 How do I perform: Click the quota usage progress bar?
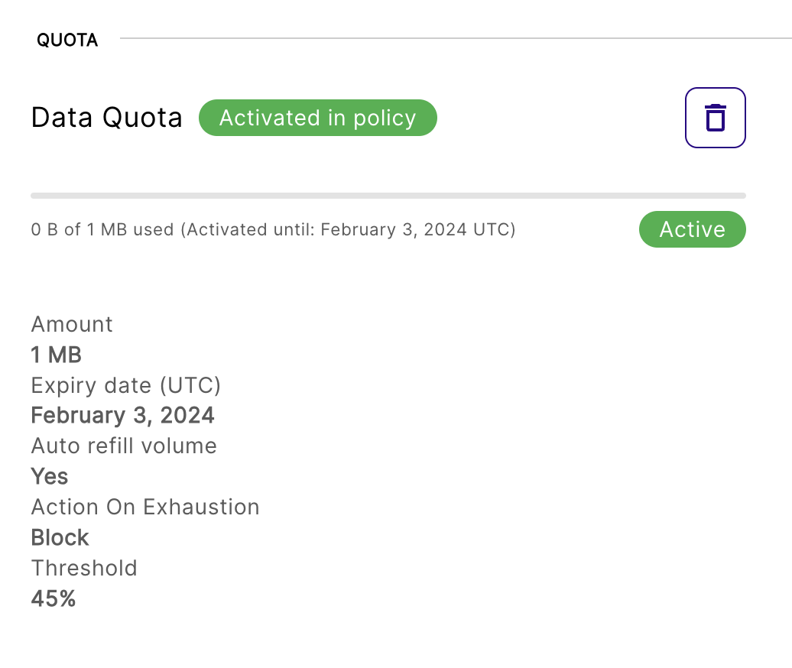[388, 196]
